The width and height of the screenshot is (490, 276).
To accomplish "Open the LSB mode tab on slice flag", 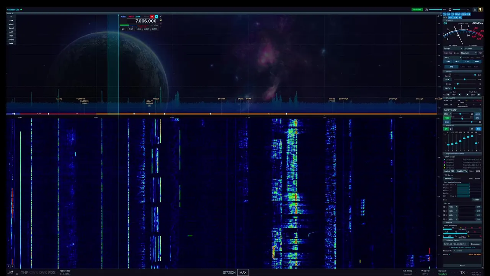I will tap(139, 29).
